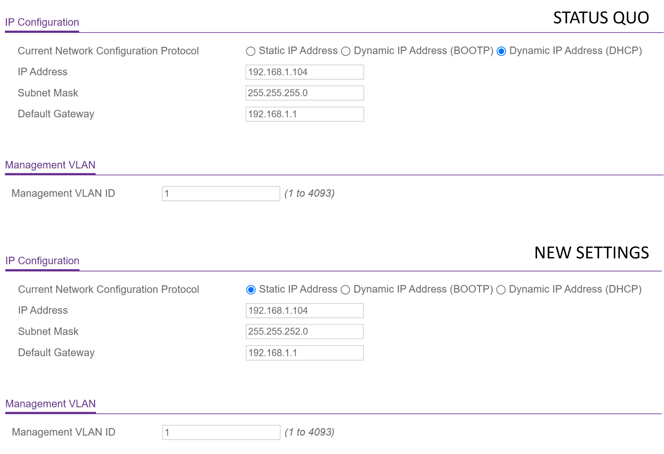Open the IP Configuration section header on top
The height and width of the screenshot is (454, 664).
42,22
